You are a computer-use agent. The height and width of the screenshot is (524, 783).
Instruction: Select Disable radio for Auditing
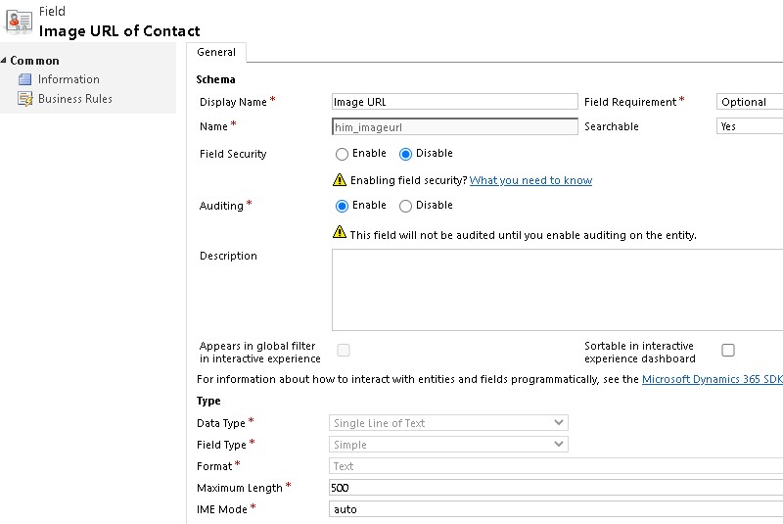tap(405, 206)
